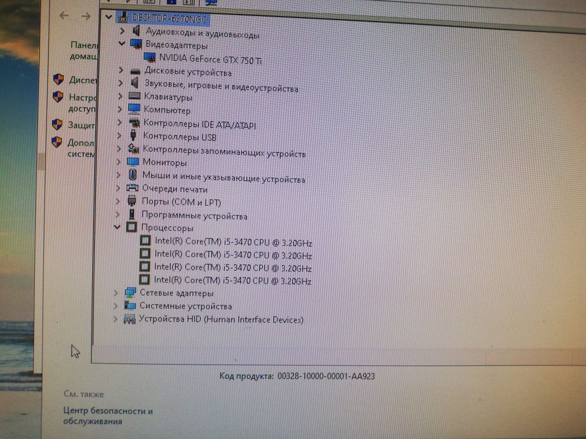
Task: Collapse the Процессоры category
Action: pos(117,227)
